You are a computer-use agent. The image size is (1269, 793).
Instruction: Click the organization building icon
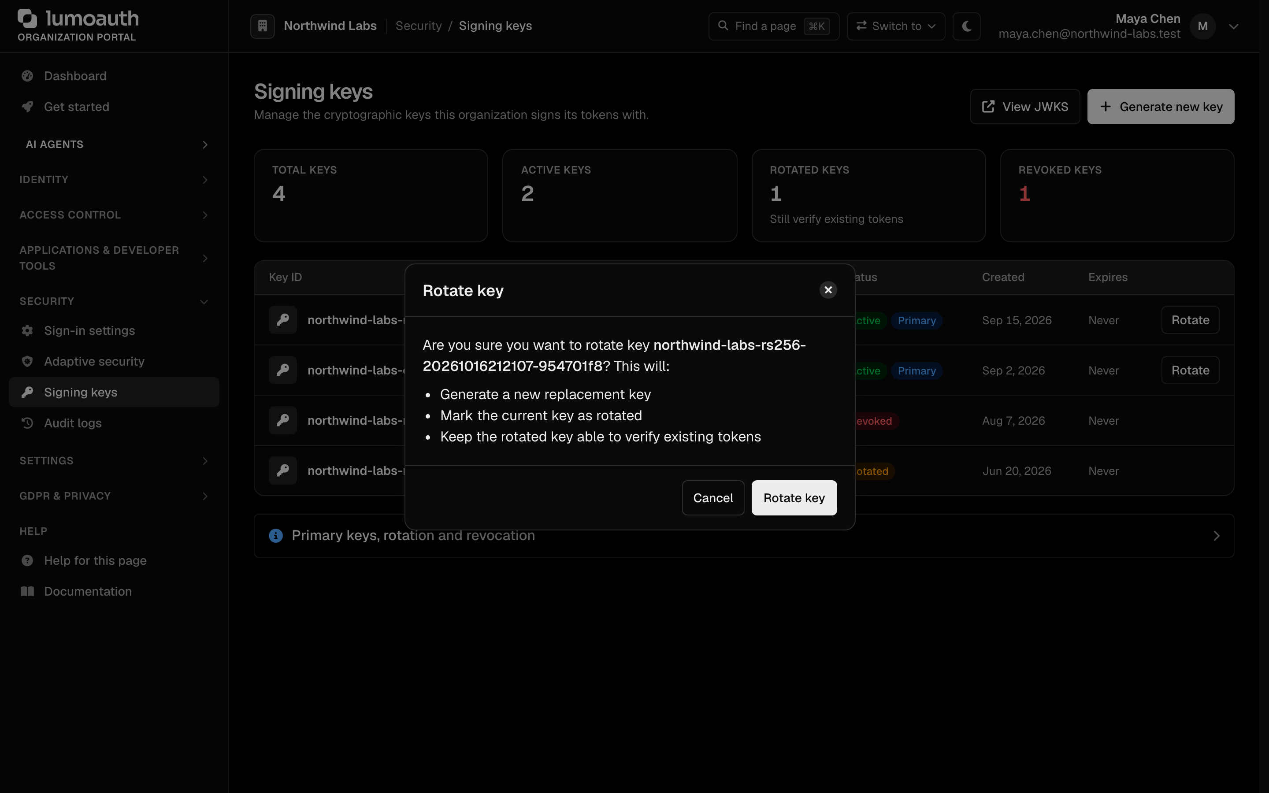[x=262, y=26]
